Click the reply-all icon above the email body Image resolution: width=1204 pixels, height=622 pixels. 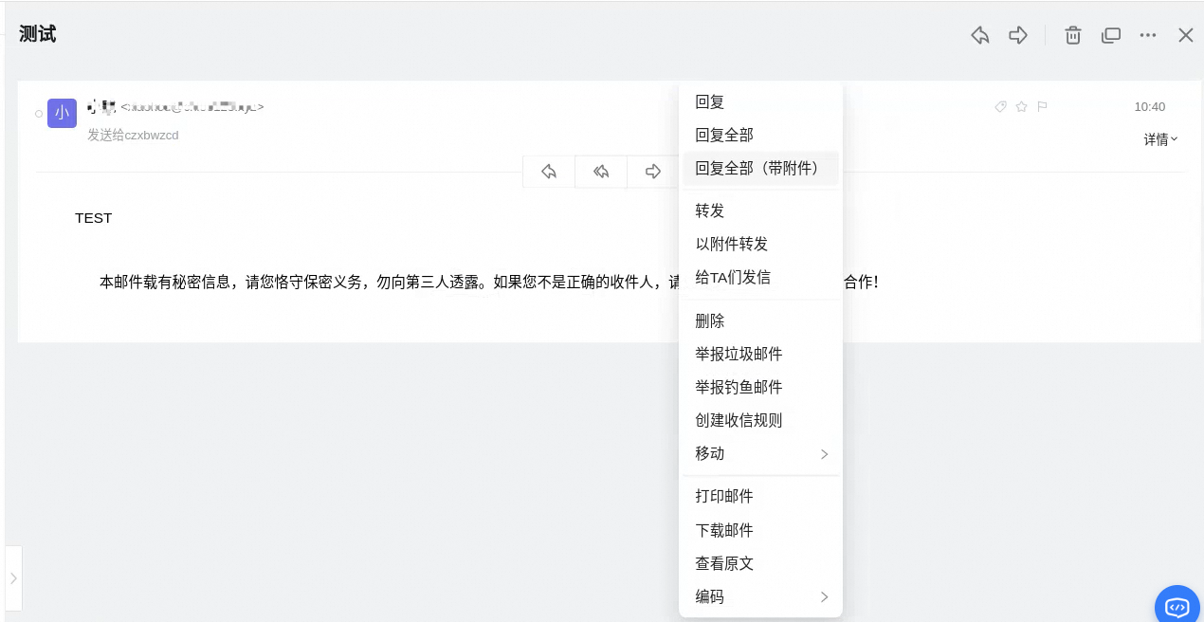point(601,172)
